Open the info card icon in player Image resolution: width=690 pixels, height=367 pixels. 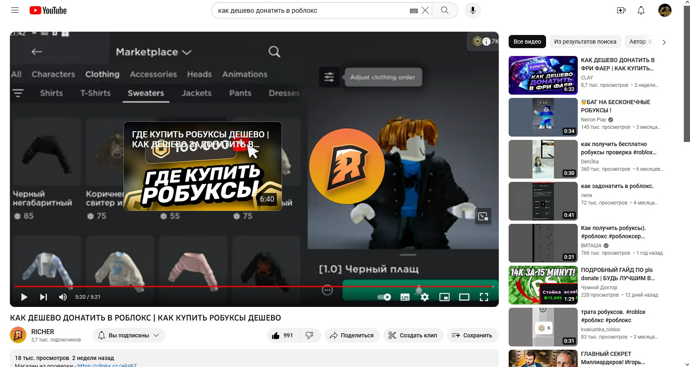click(x=486, y=41)
